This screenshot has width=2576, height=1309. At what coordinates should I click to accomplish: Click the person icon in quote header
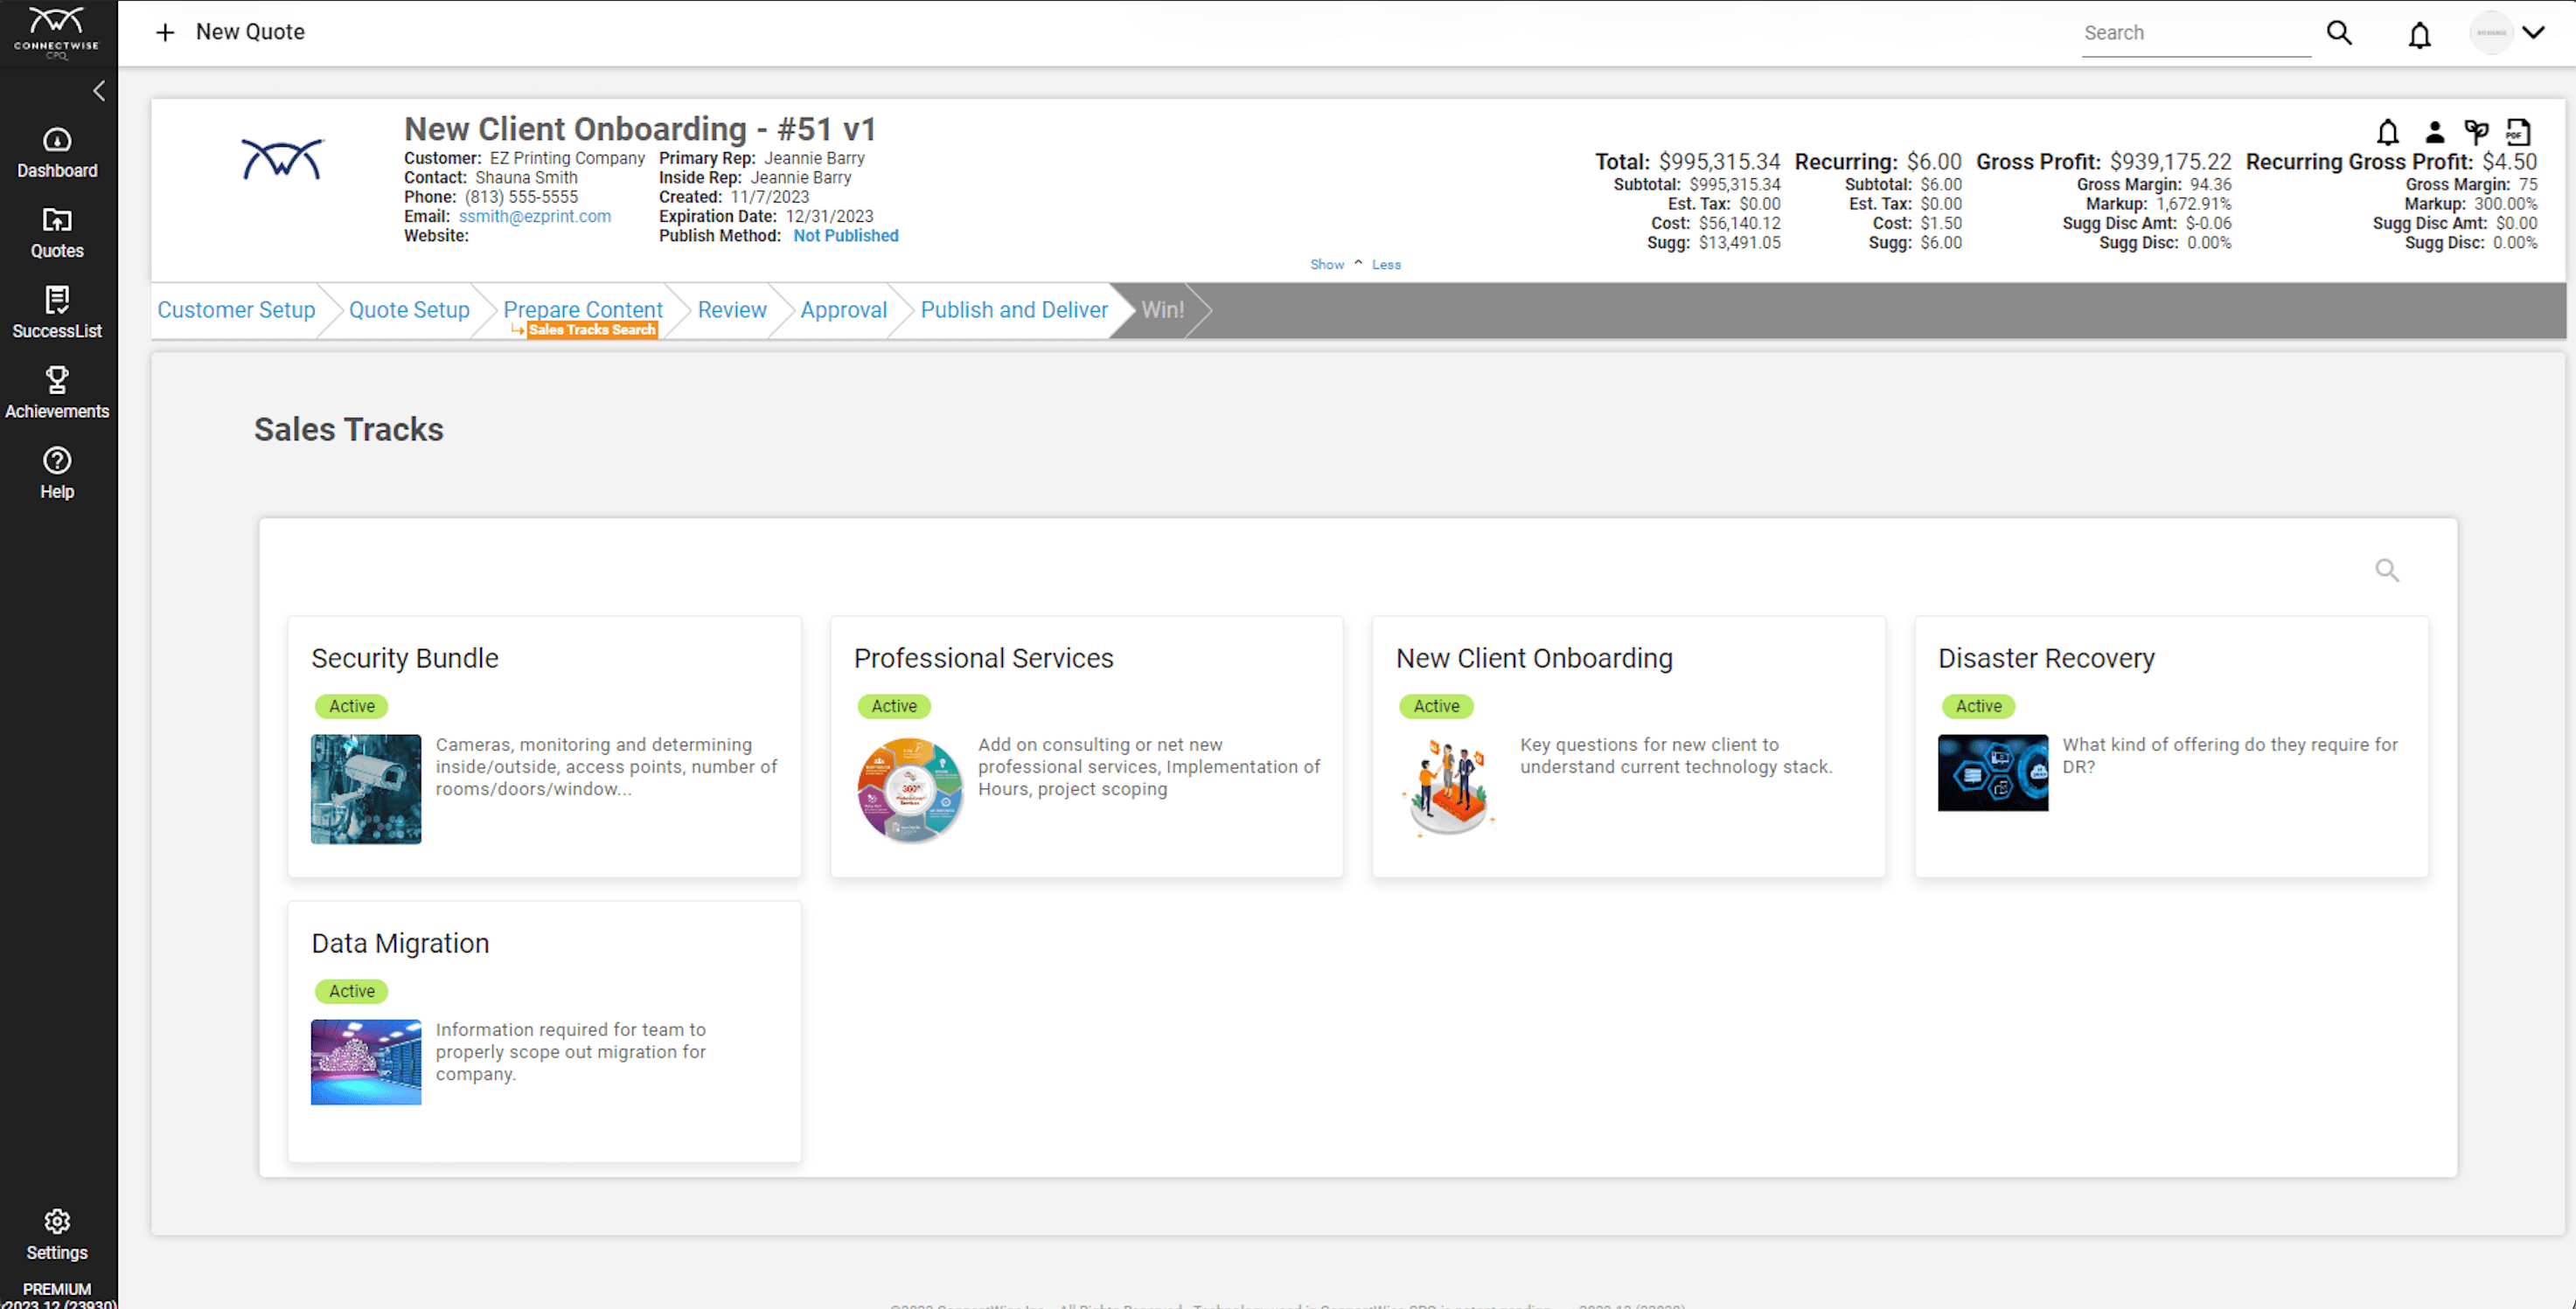point(2434,131)
